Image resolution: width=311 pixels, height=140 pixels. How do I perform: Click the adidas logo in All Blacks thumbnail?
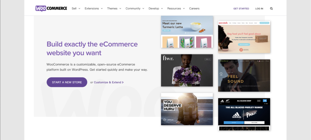[236, 115]
